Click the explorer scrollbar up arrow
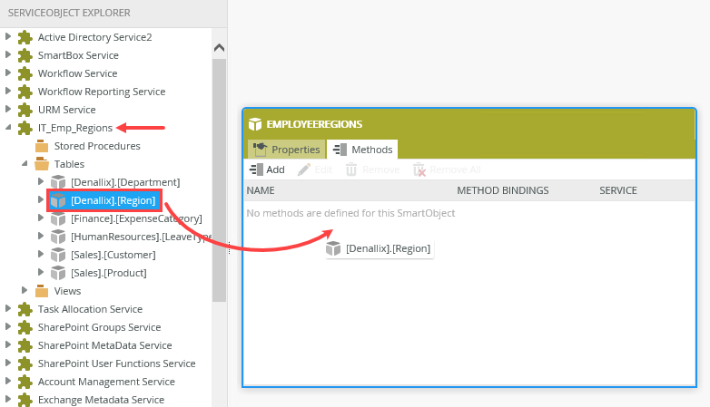The width and height of the screenshot is (710, 407). click(219, 47)
